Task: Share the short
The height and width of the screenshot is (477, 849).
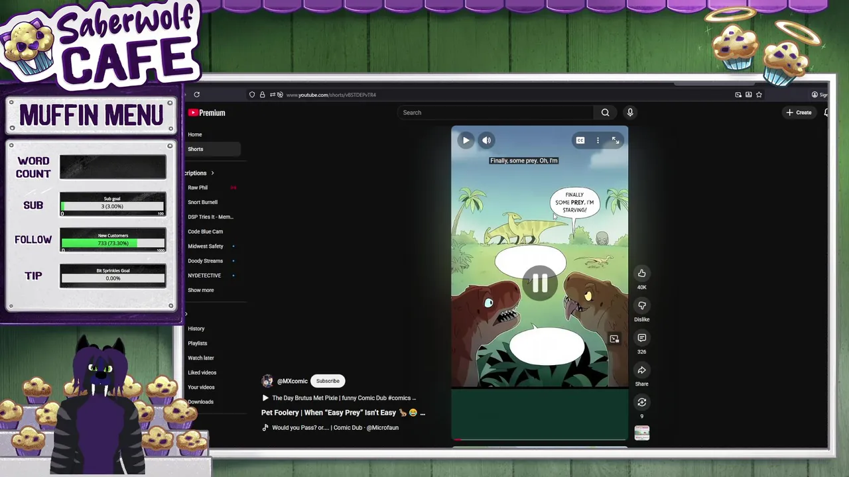Action: 641,370
